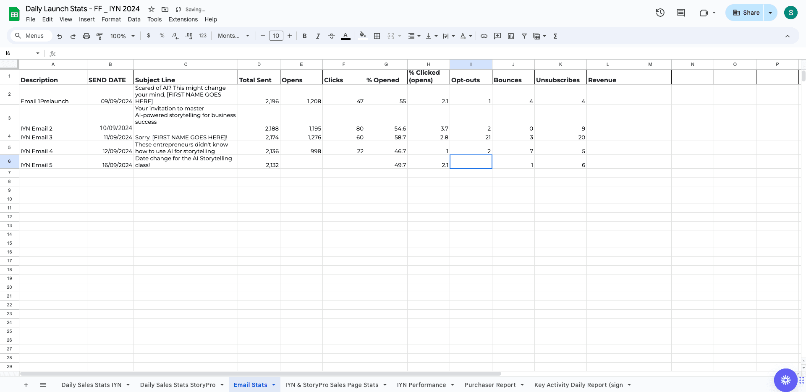Go to Sheets home via logo

coord(14,14)
